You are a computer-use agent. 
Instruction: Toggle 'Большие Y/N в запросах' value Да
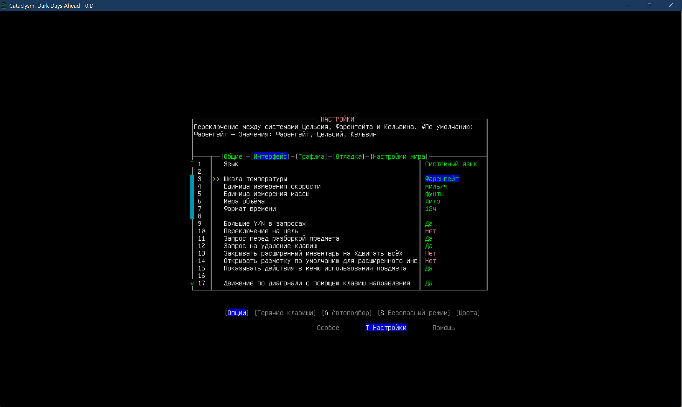coord(429,224)
